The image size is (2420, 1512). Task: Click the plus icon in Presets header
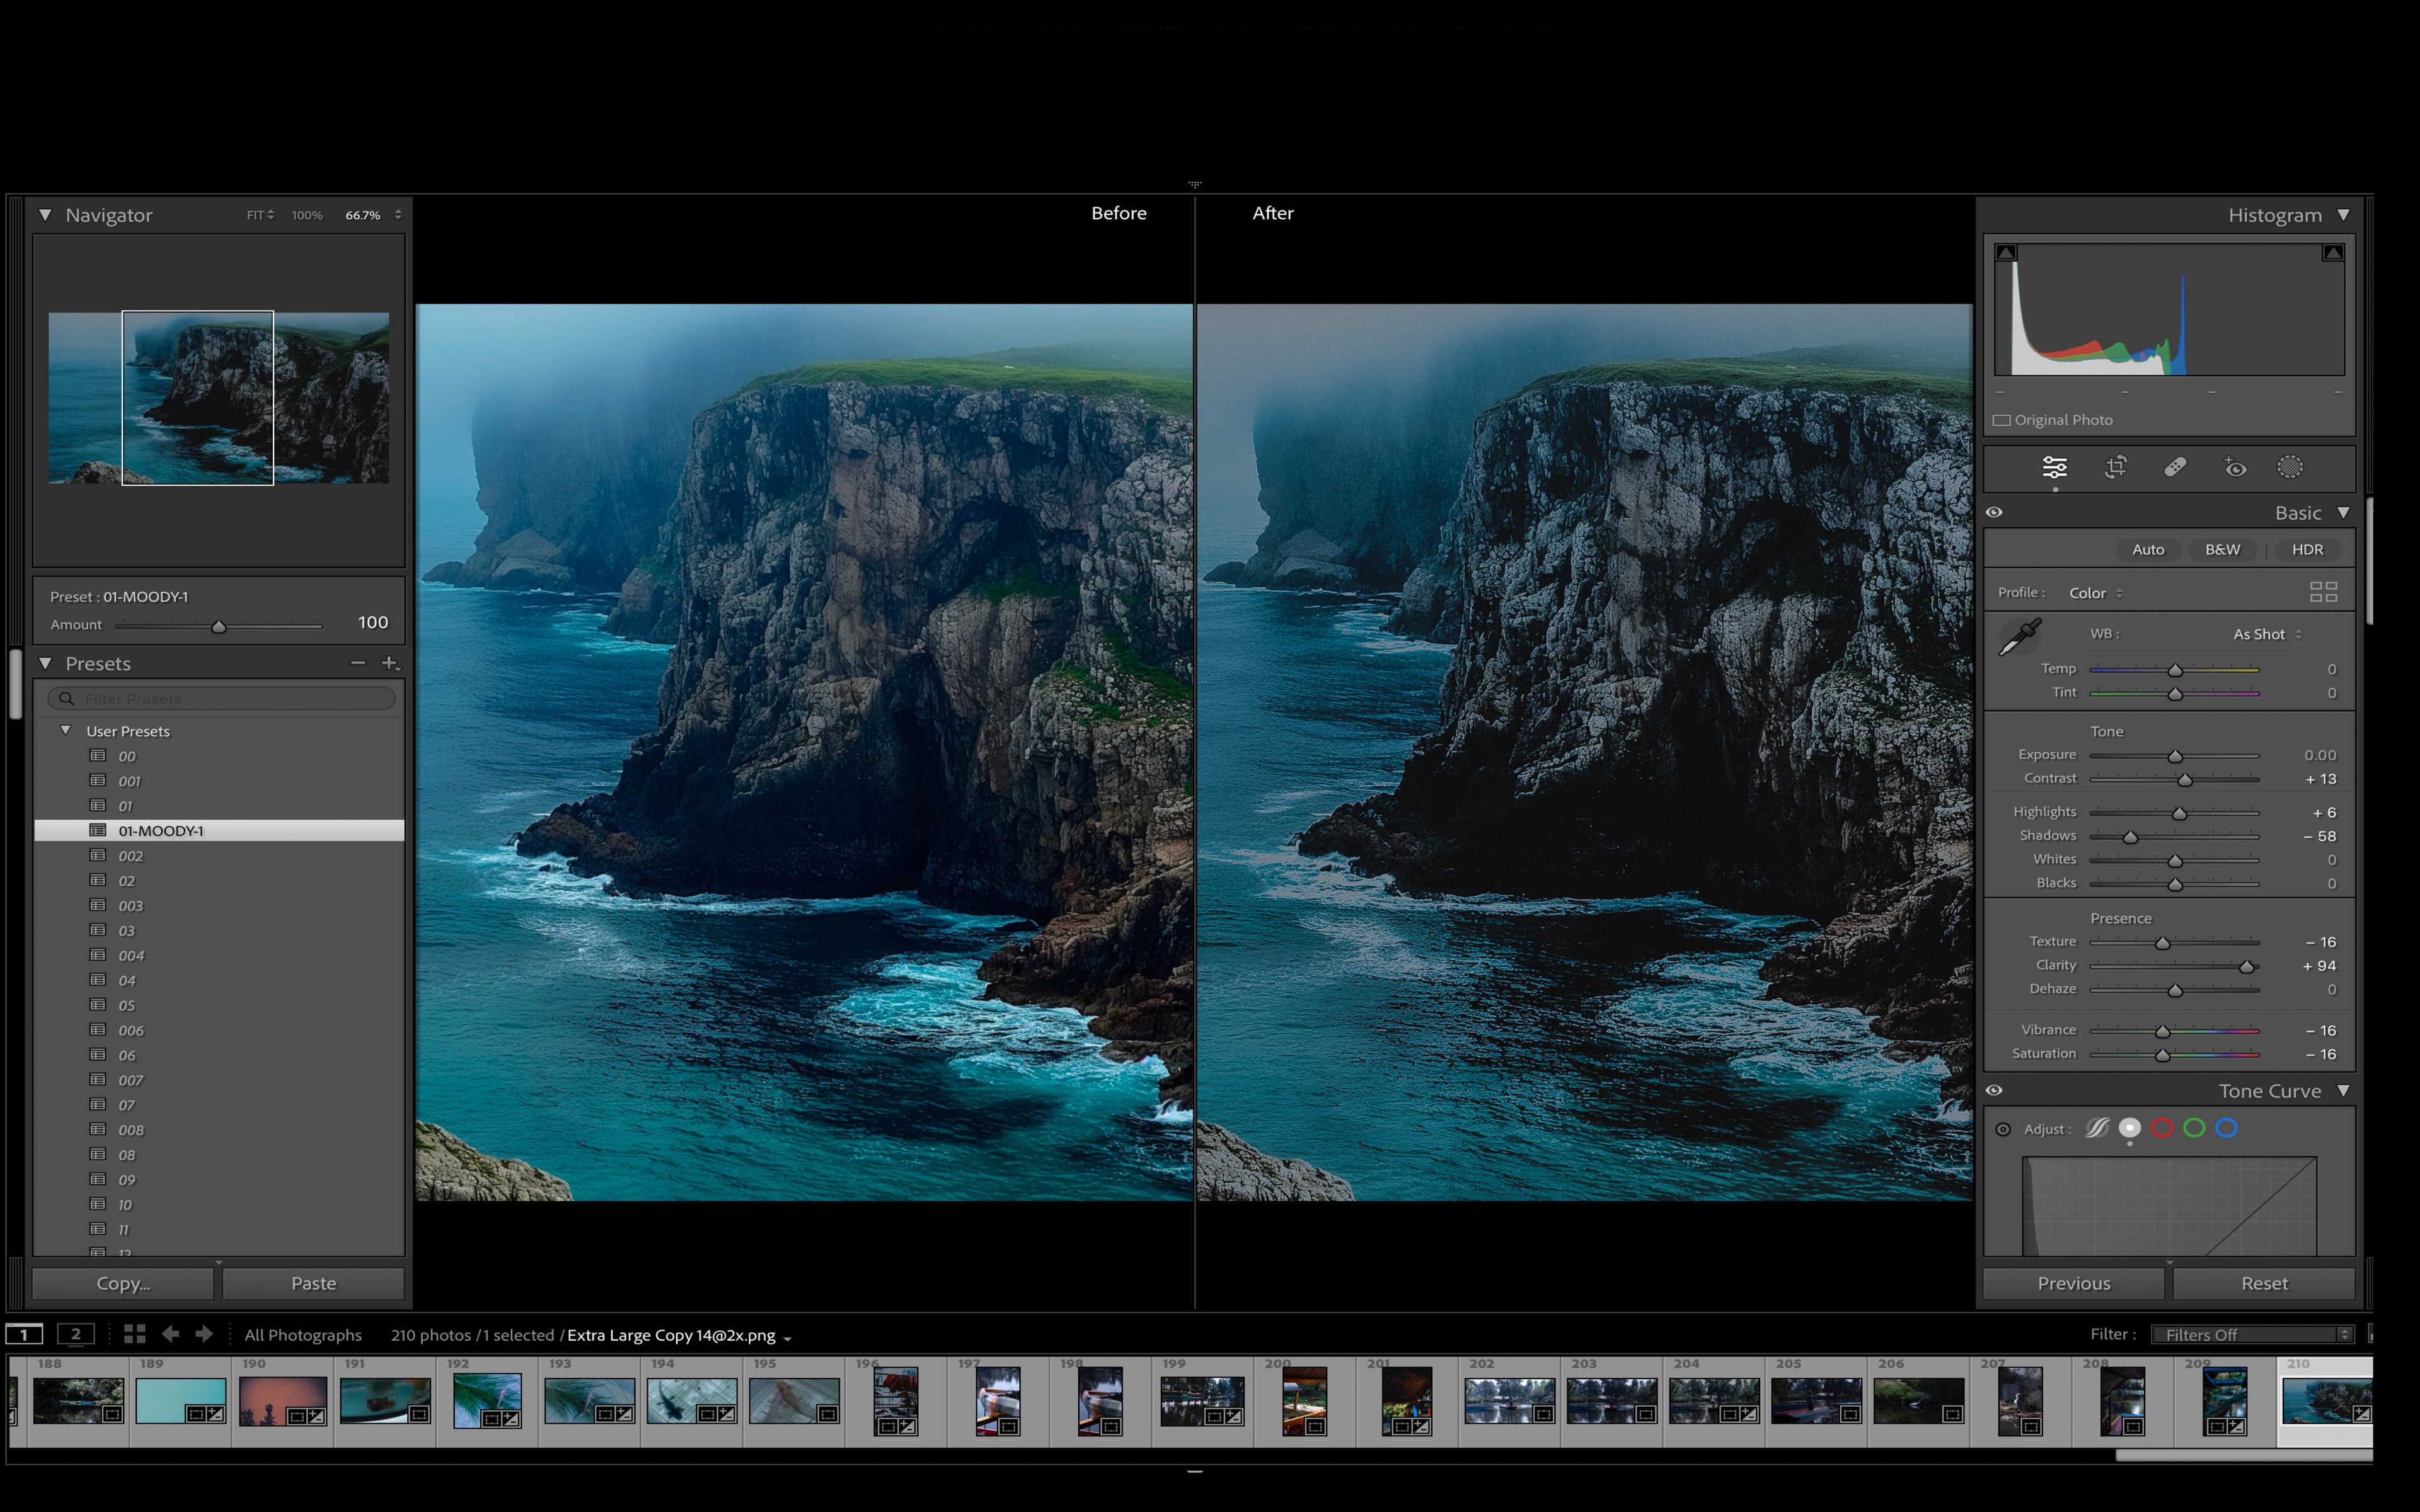[390, 663]
